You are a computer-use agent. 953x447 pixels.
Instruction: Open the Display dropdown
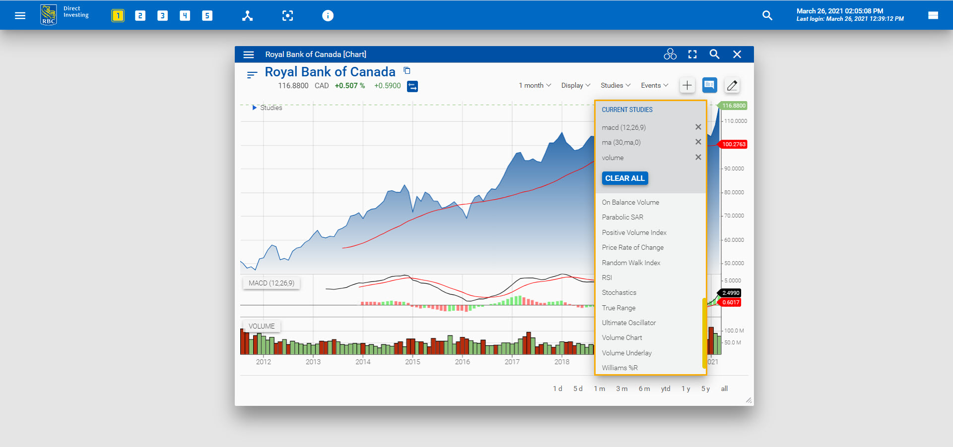pyautogui.click(x=575, y=85)
